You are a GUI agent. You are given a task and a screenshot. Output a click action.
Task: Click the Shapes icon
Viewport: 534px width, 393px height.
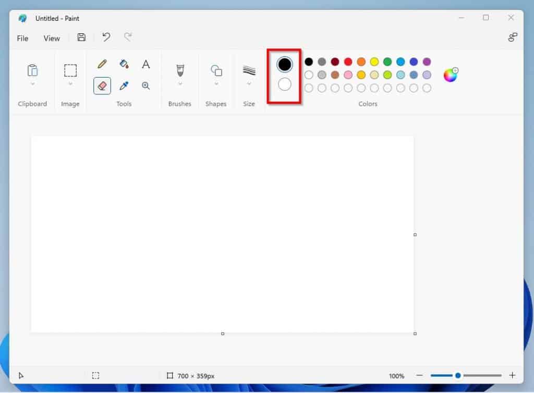tap(216, 70)
